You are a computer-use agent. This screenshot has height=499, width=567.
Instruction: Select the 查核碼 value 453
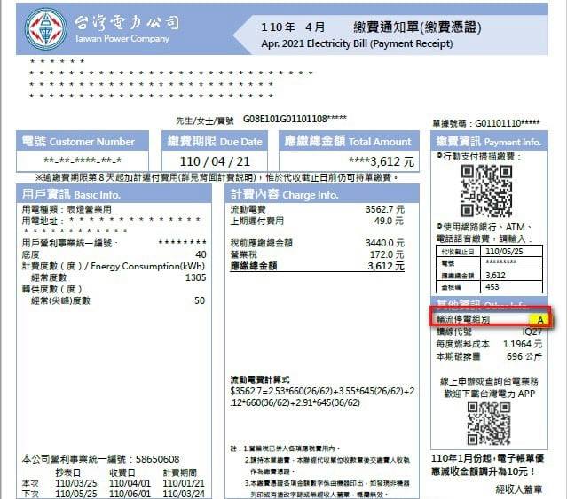coord(493,287)
